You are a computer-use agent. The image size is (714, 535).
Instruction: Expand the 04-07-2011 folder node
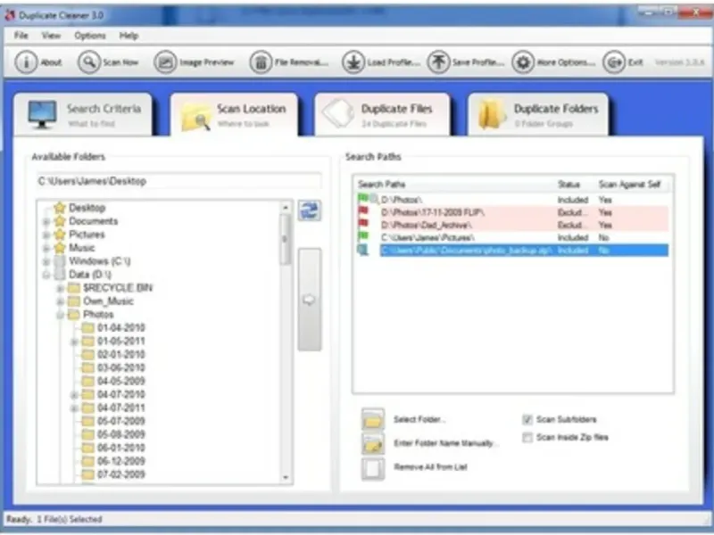[x=74, y=408]
